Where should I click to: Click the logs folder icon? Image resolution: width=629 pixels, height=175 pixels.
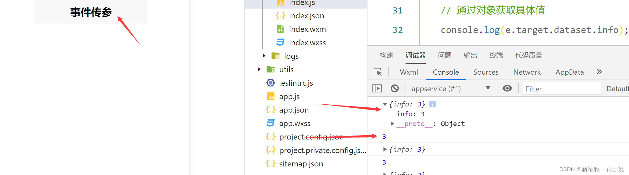[276, 56]
